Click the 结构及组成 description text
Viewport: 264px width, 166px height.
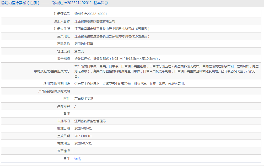click(166, 71)
